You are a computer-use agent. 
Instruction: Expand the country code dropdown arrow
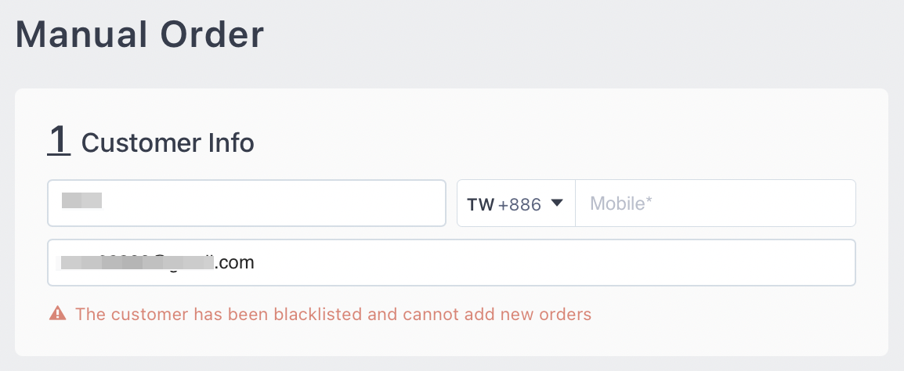click(x=557, y=204)
